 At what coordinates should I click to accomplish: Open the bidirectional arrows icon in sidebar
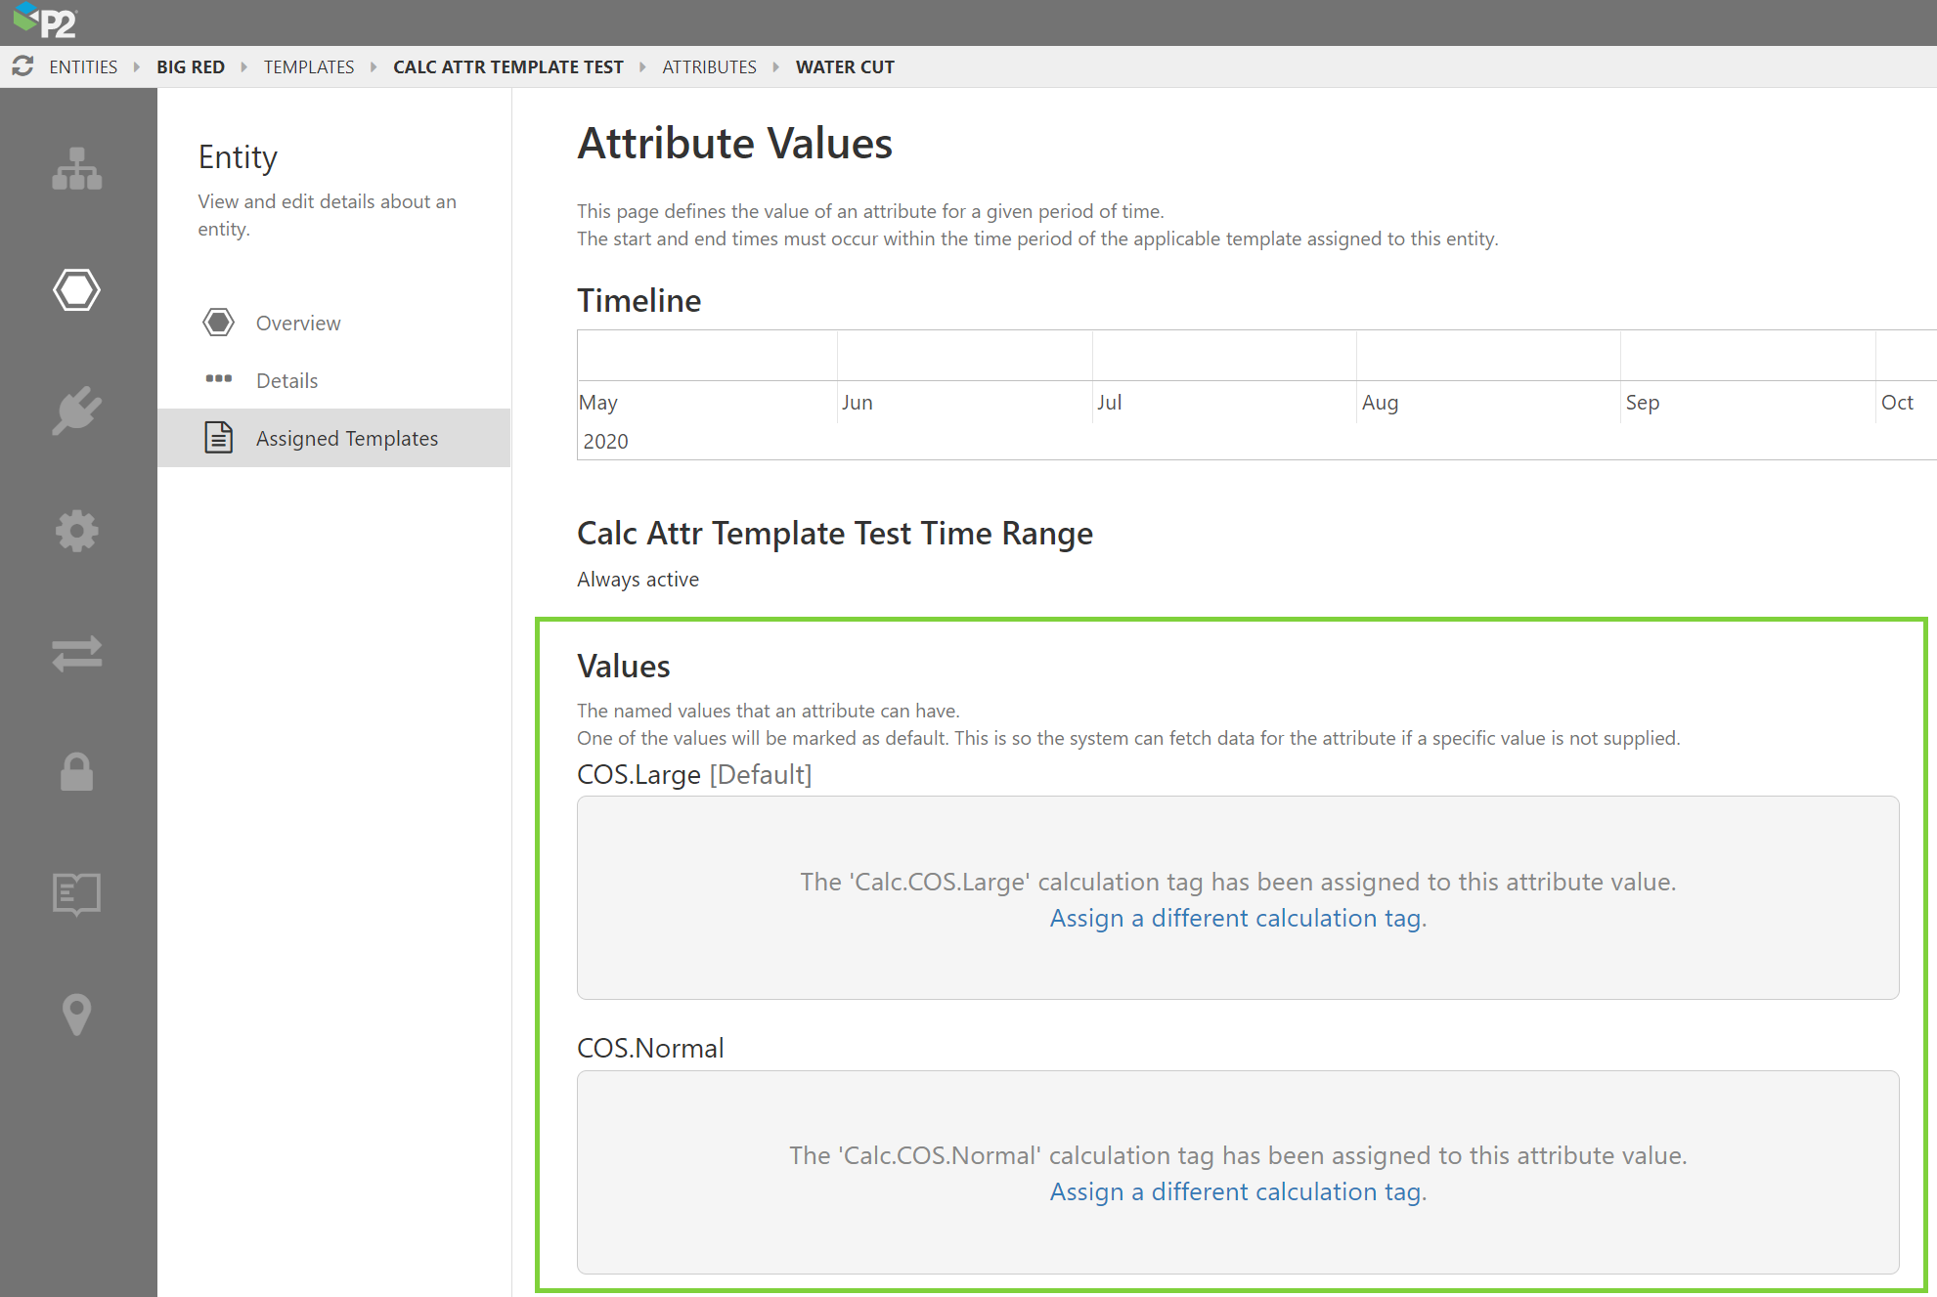point(76,653)
